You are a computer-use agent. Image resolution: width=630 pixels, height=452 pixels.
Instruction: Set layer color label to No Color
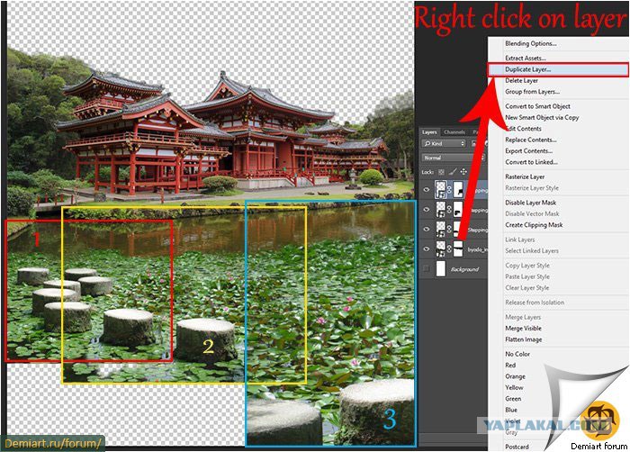[x=517, y=354]
